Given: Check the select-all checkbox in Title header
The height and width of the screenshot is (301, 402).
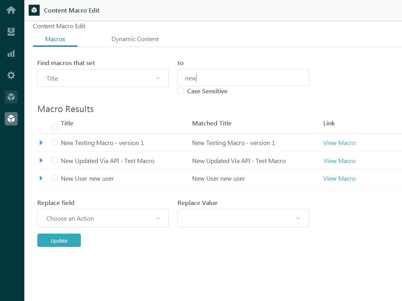Looking at the screenshot, I should [55, 127].
